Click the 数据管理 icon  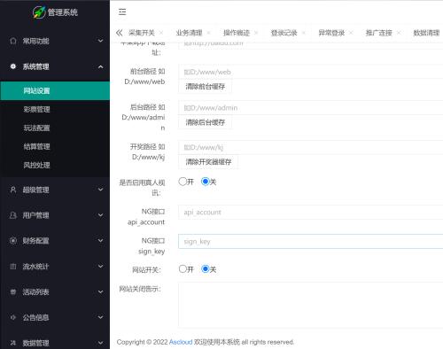pyautogui.click(x=13, y=343)
